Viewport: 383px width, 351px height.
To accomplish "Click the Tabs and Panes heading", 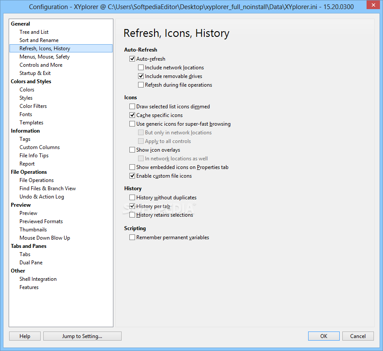I will [x=29, y=246].
